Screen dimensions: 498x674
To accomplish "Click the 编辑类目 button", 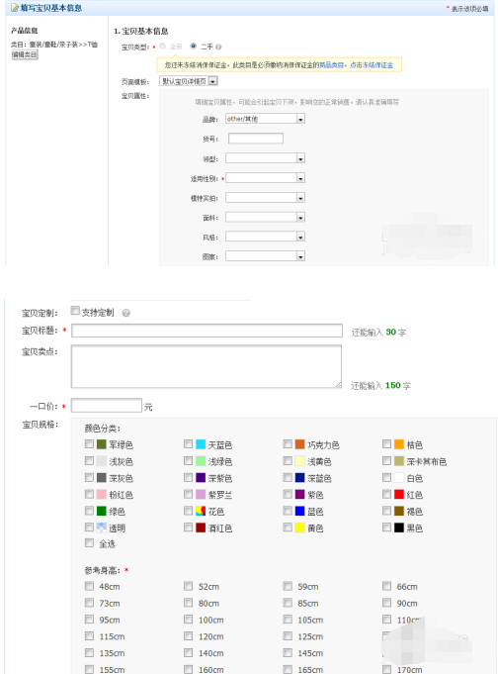I will click(25, 54).
